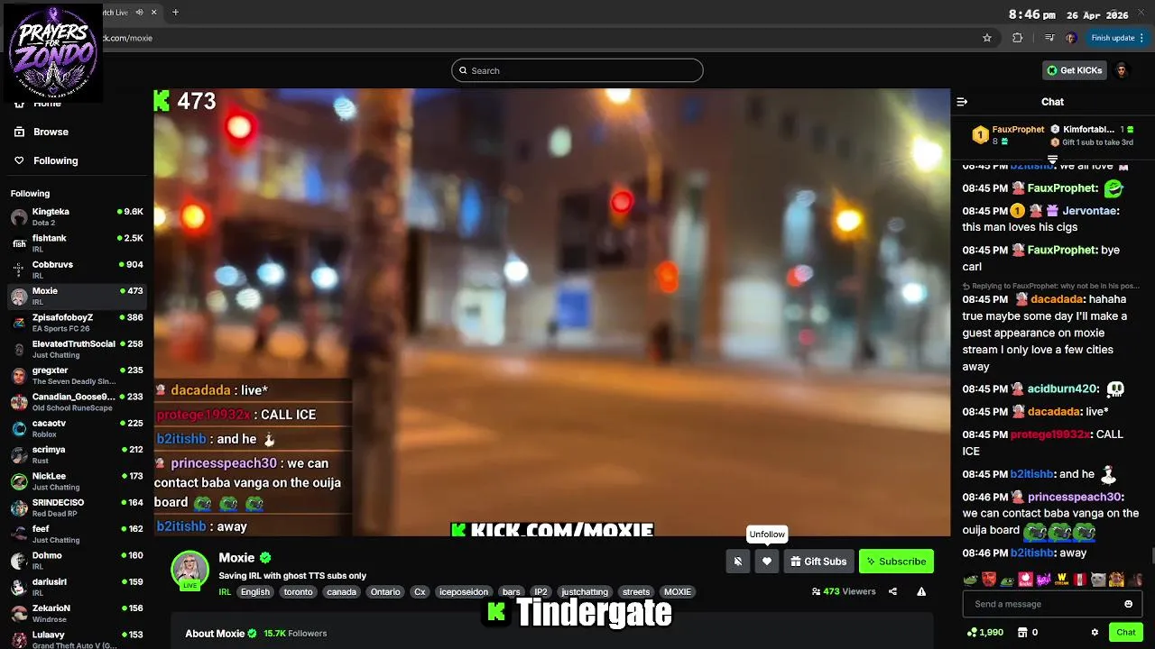Open the fishtank channel in sidebar
Screen dimensions: 1155x649
coord(77,243)
